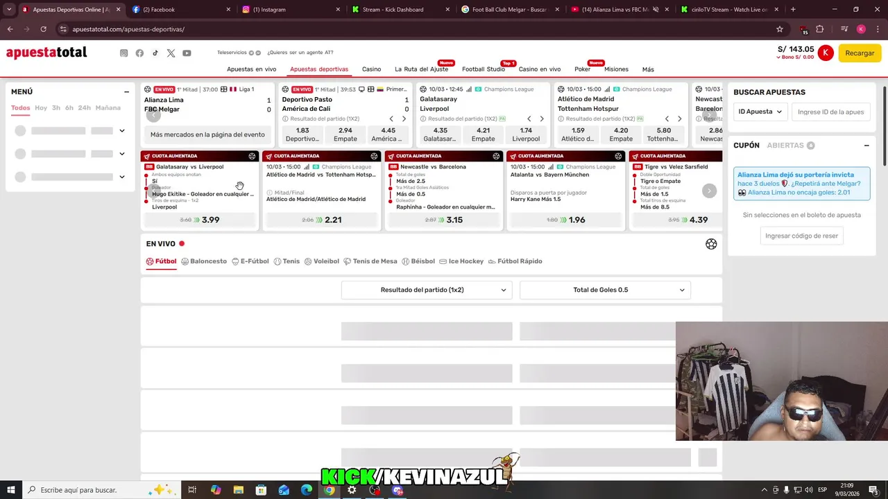Open the Facebook icon in site header
The width and height of the screenshot is (888, 499).
(139, 53)
